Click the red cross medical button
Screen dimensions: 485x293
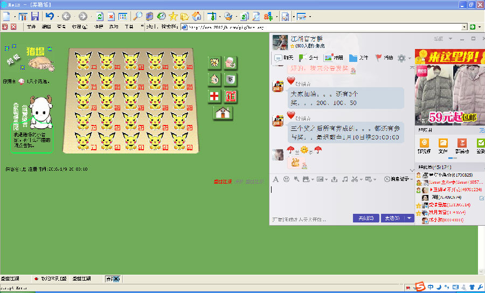(214, 96)
